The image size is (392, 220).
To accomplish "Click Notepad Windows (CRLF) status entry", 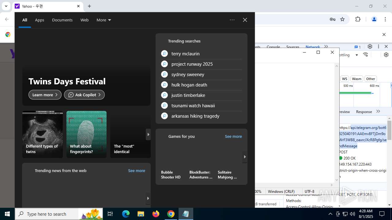I will (281, 191).
